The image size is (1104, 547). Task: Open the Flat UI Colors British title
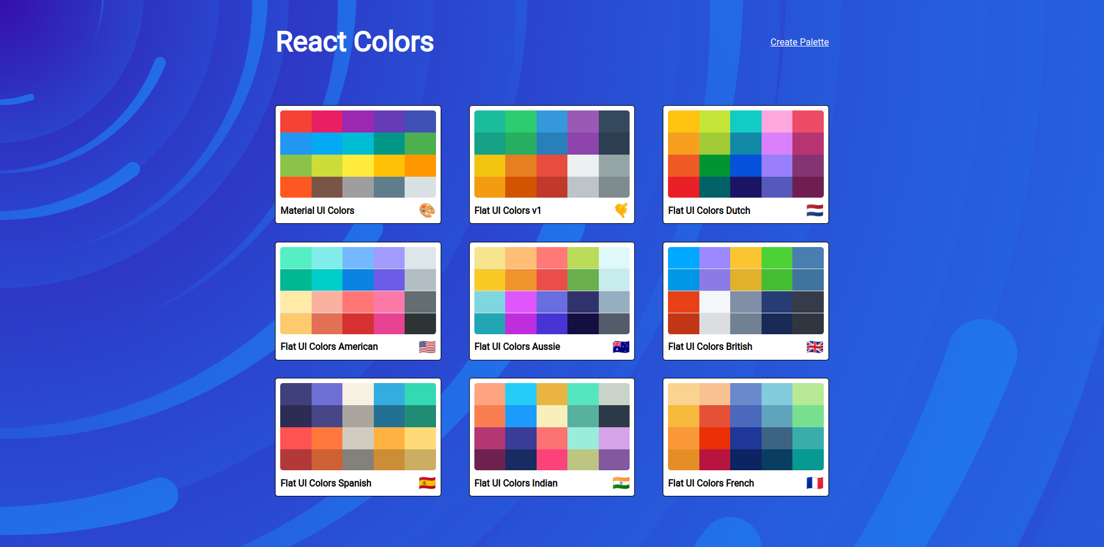tap(710, 346)
